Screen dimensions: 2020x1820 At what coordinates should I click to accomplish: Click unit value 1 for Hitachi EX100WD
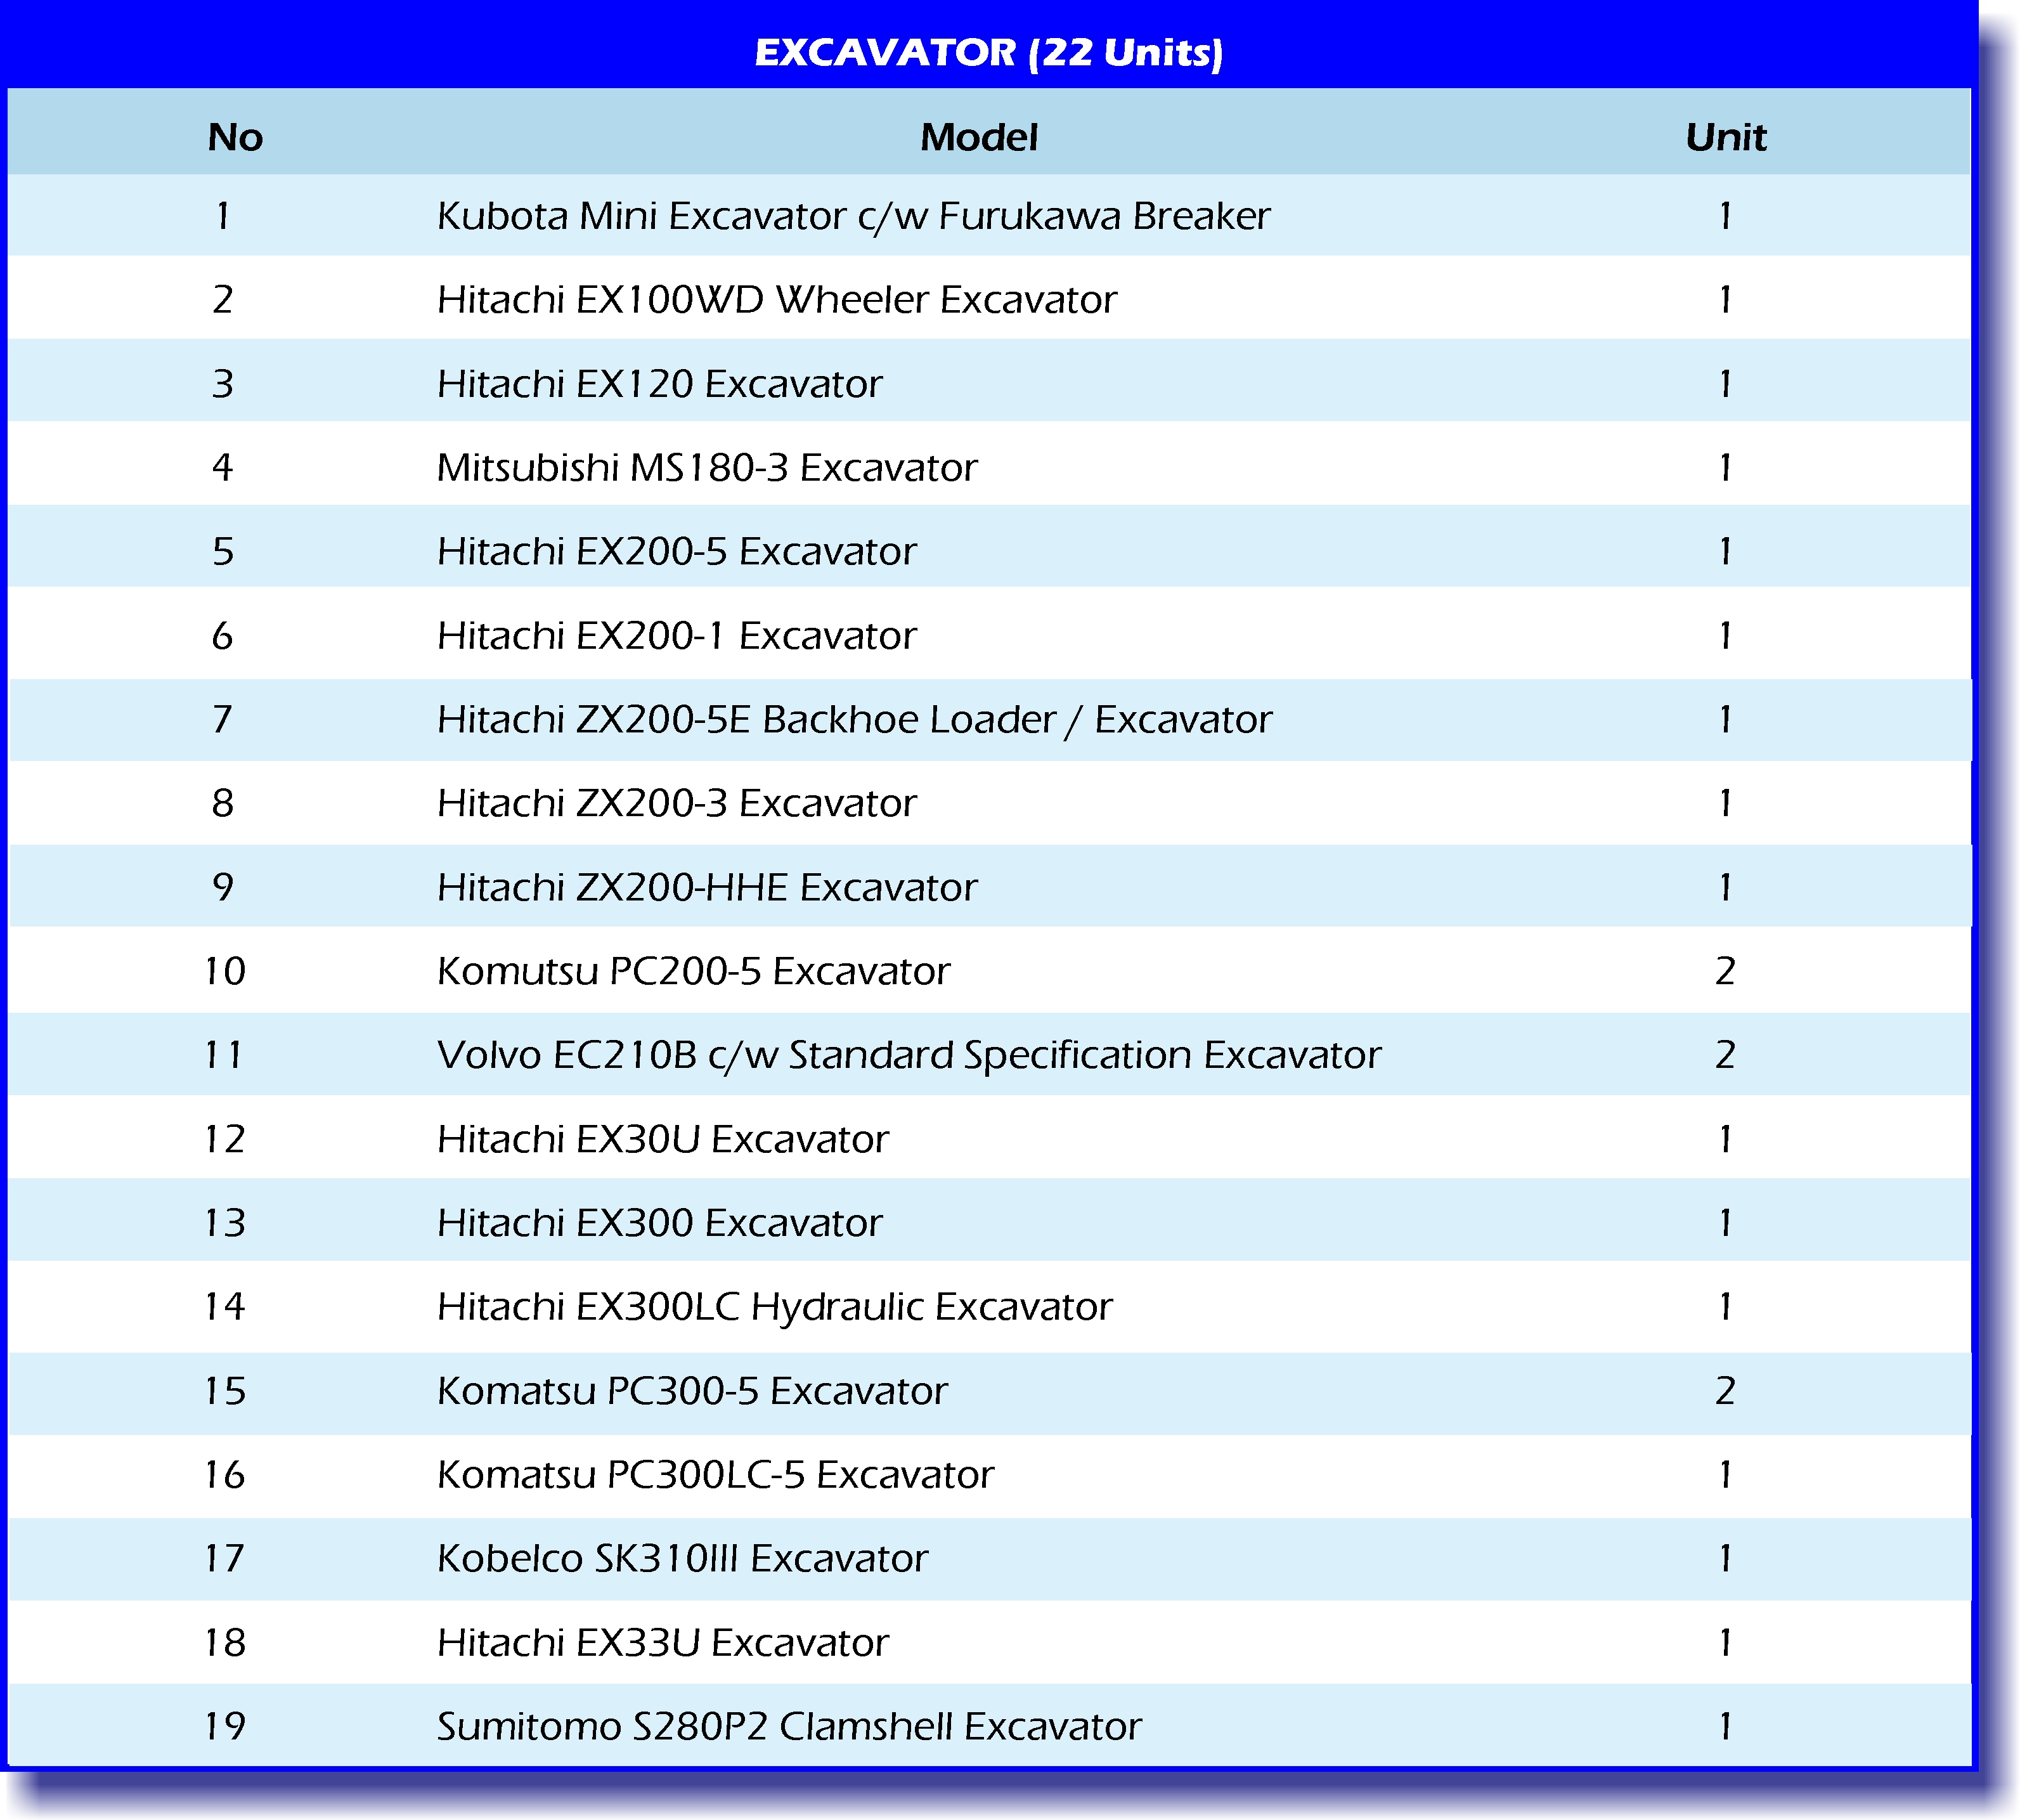(x=1726, y=299)
